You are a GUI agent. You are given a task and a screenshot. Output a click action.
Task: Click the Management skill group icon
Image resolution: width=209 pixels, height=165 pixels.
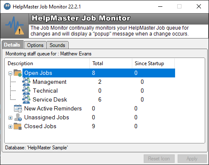[26, 82]
